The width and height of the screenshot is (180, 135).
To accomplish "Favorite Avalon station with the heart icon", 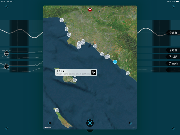I will pos(94,72).
